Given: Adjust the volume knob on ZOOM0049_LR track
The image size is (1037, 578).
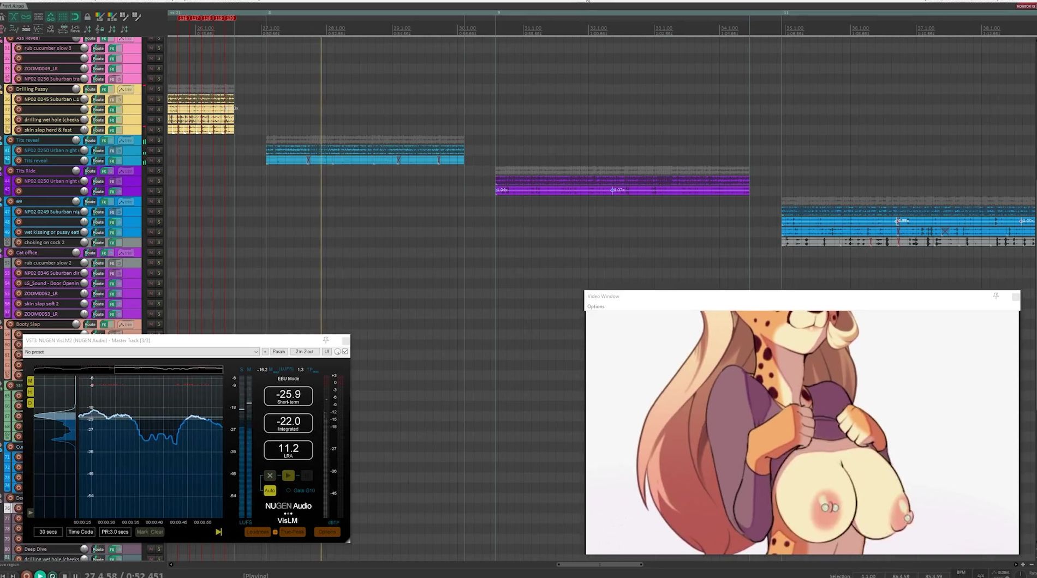Looking at the screenshot, I should pos(84,69).
